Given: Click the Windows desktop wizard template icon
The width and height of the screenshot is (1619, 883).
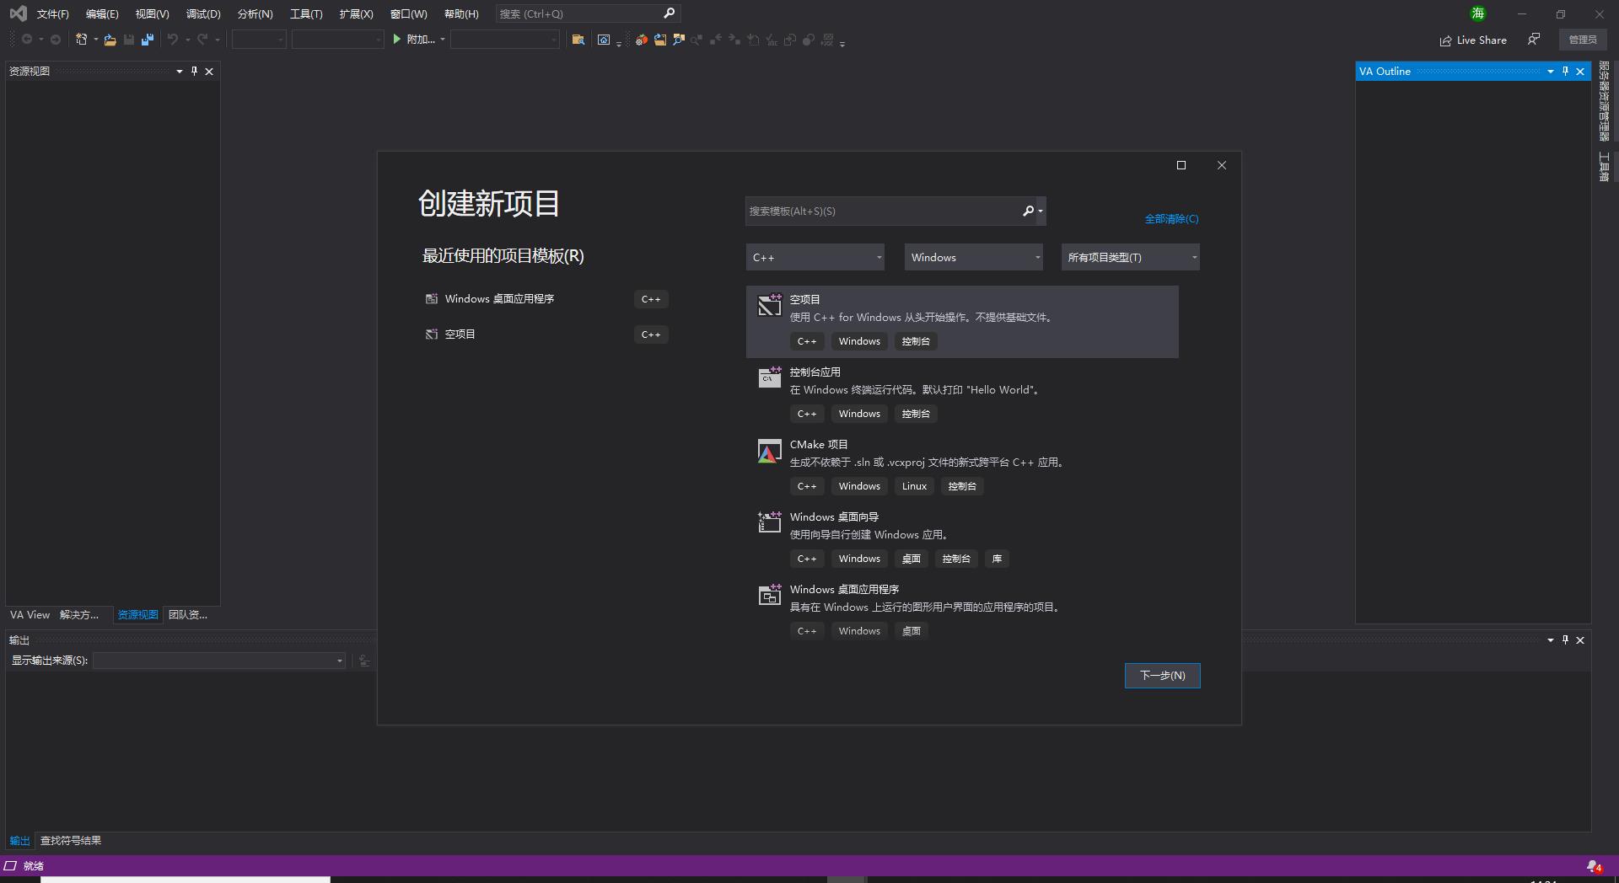Looking at the screenshot, I should pos(769,524).
